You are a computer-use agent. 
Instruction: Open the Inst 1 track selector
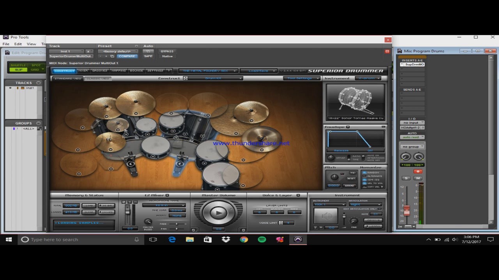point(66,51)
